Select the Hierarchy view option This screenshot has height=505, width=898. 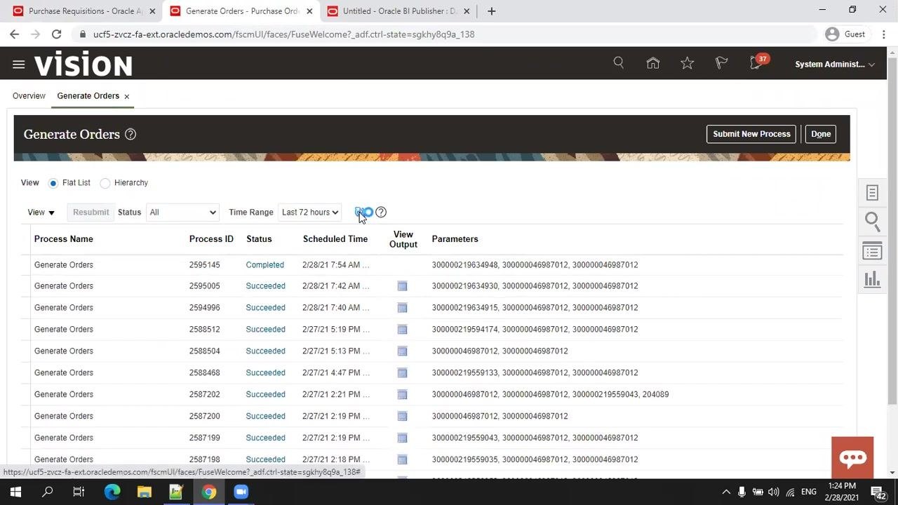coord(105,183)
